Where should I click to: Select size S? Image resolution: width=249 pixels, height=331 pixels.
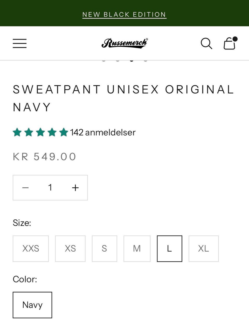pyautogui.click(x=105, y=249)
